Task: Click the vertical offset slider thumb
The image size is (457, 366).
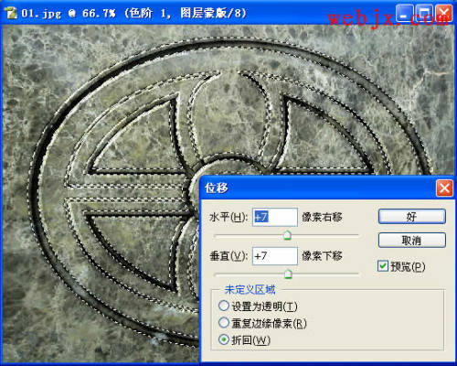Action: 288,274
